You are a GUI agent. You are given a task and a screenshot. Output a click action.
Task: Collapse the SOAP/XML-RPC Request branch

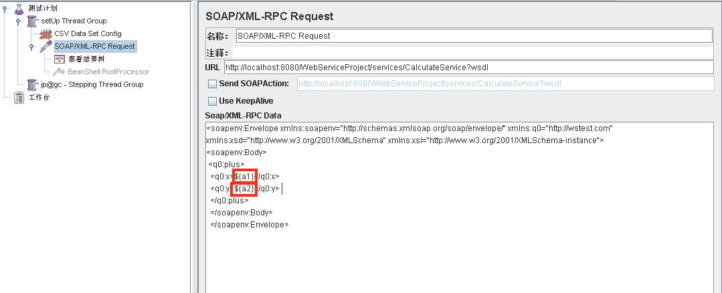(31, 46)
